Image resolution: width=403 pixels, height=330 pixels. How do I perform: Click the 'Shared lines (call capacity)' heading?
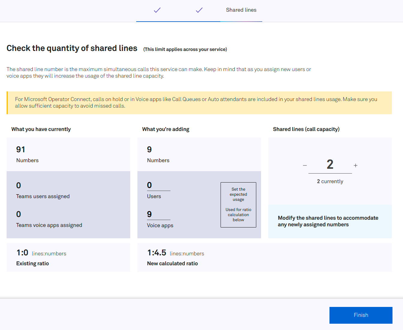pos(306,129)
